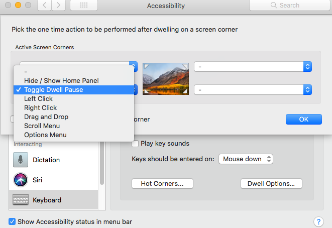This screenshot has height=228, width=332.
Task: Click the Siri icon in sidebar
Action: point(21,180)
